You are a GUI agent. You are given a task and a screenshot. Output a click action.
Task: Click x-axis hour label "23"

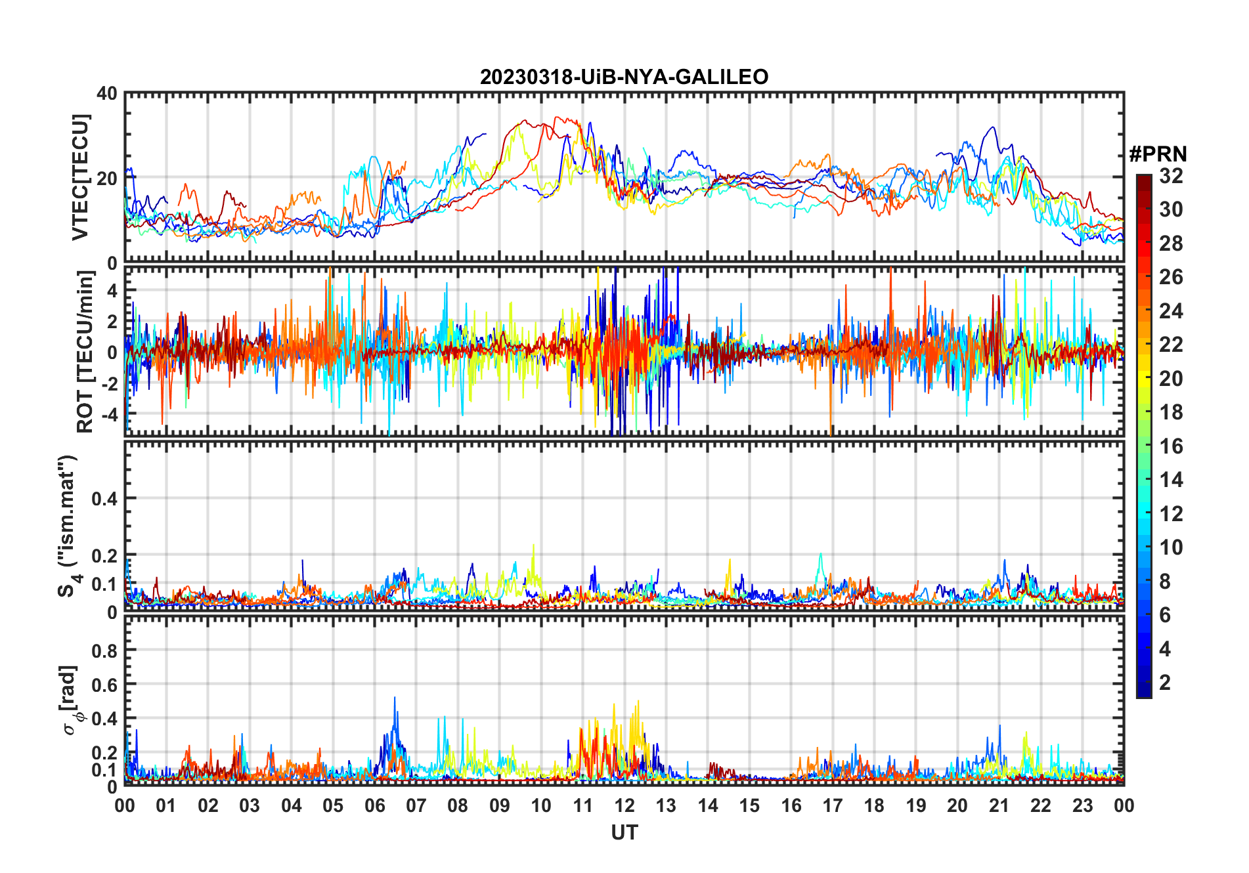coord(1082,805)
